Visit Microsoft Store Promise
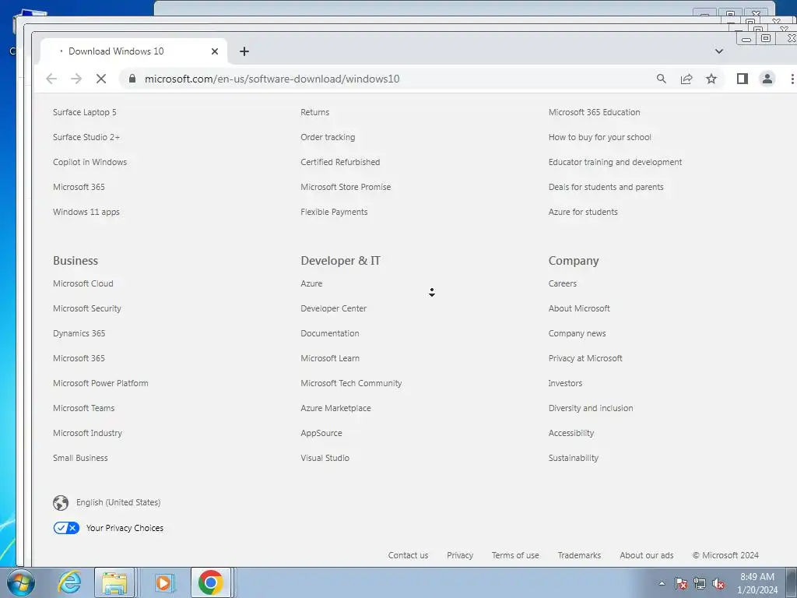Viewport: 797px width, 598px height. pos(346,187)
